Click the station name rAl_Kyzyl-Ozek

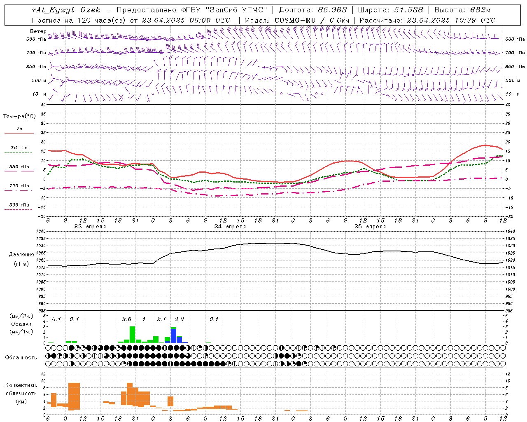click(66, 10)
